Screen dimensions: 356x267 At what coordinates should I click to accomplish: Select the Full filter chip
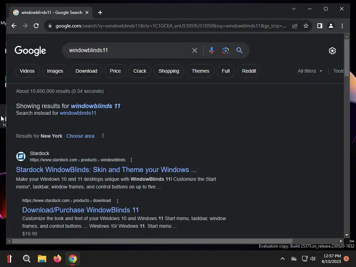coord(225,71)
